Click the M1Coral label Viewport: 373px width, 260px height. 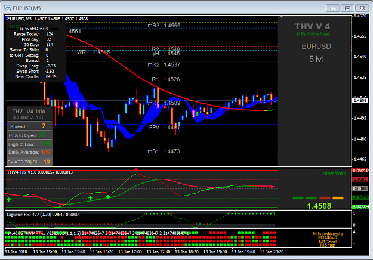(328, 242)
